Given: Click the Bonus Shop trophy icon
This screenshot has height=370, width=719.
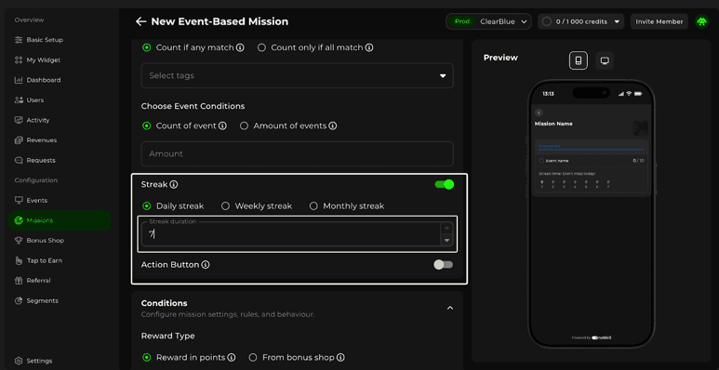Looking at the screenshot, I should (x=19, y=240).
